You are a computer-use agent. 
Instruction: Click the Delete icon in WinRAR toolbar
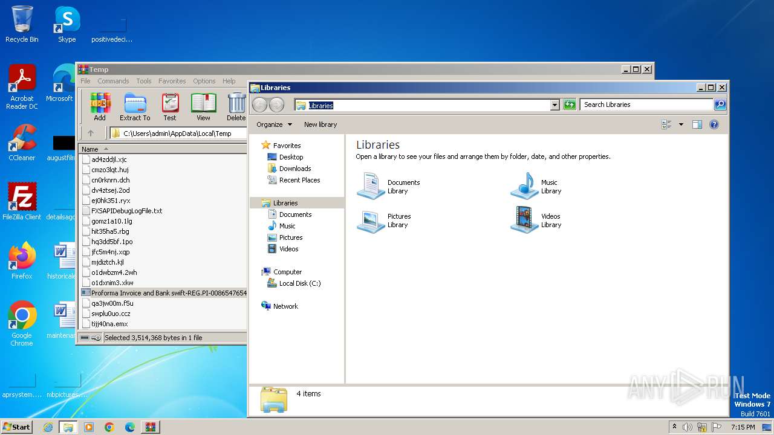click(x=236, y=107)
